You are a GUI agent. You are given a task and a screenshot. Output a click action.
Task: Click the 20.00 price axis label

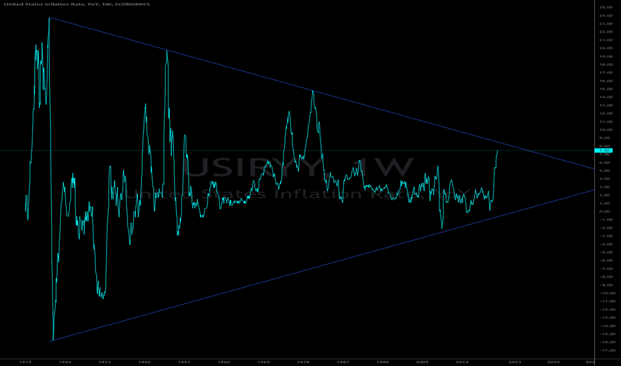click(606, 49)
